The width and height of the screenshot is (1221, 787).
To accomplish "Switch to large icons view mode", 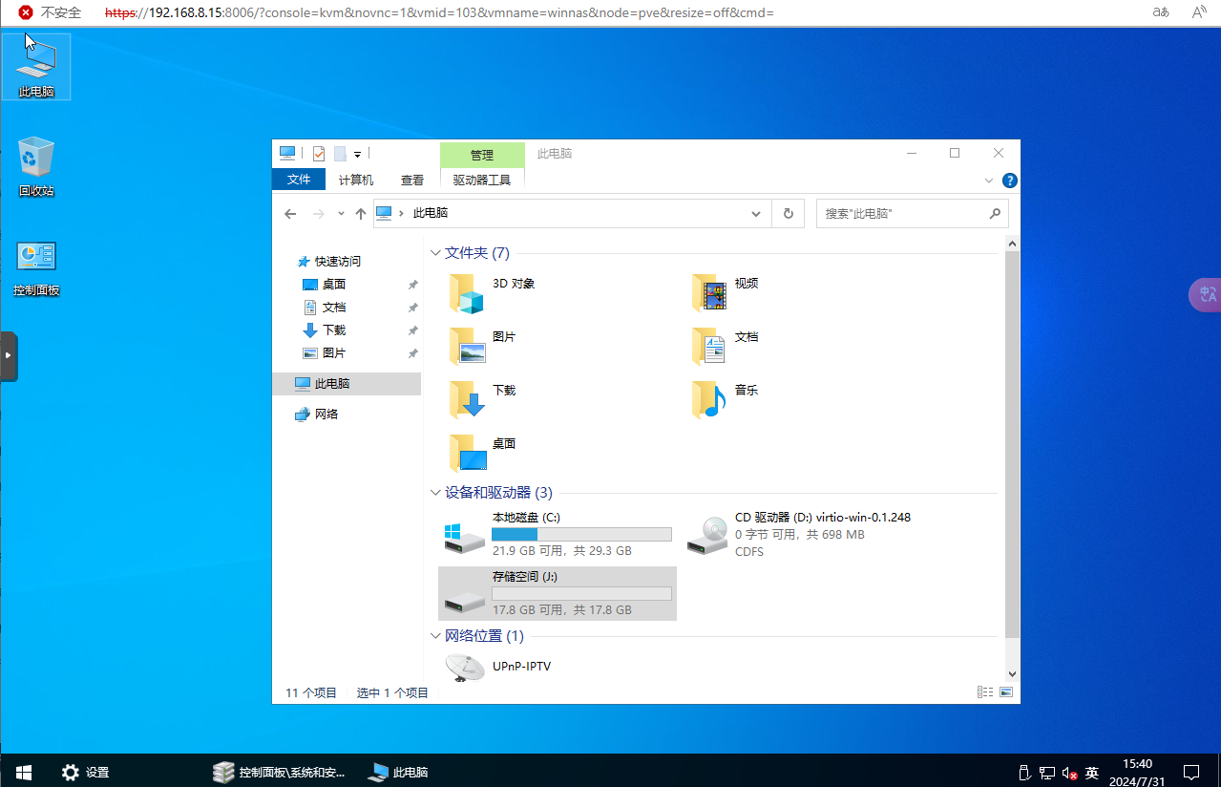I will tap(1007, 692).
